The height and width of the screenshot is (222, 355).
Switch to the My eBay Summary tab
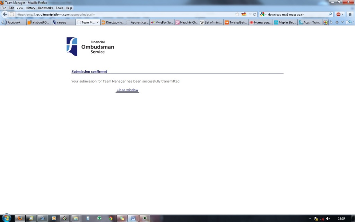162,23
